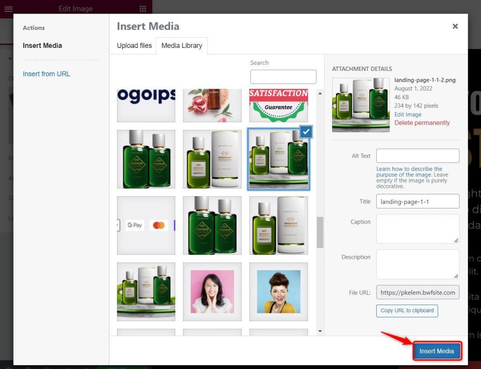This screenshot has height=369, width=481.
Task: Select the pomegranate serum bottle thumbnail
Action: [212, 106]
